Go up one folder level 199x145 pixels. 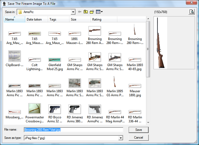tap(86, 12)
